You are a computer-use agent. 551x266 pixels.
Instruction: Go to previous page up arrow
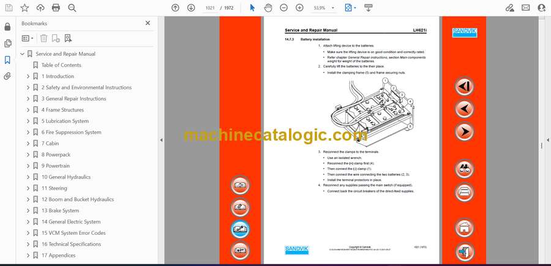pyautogui.click(x=175, y=8)
